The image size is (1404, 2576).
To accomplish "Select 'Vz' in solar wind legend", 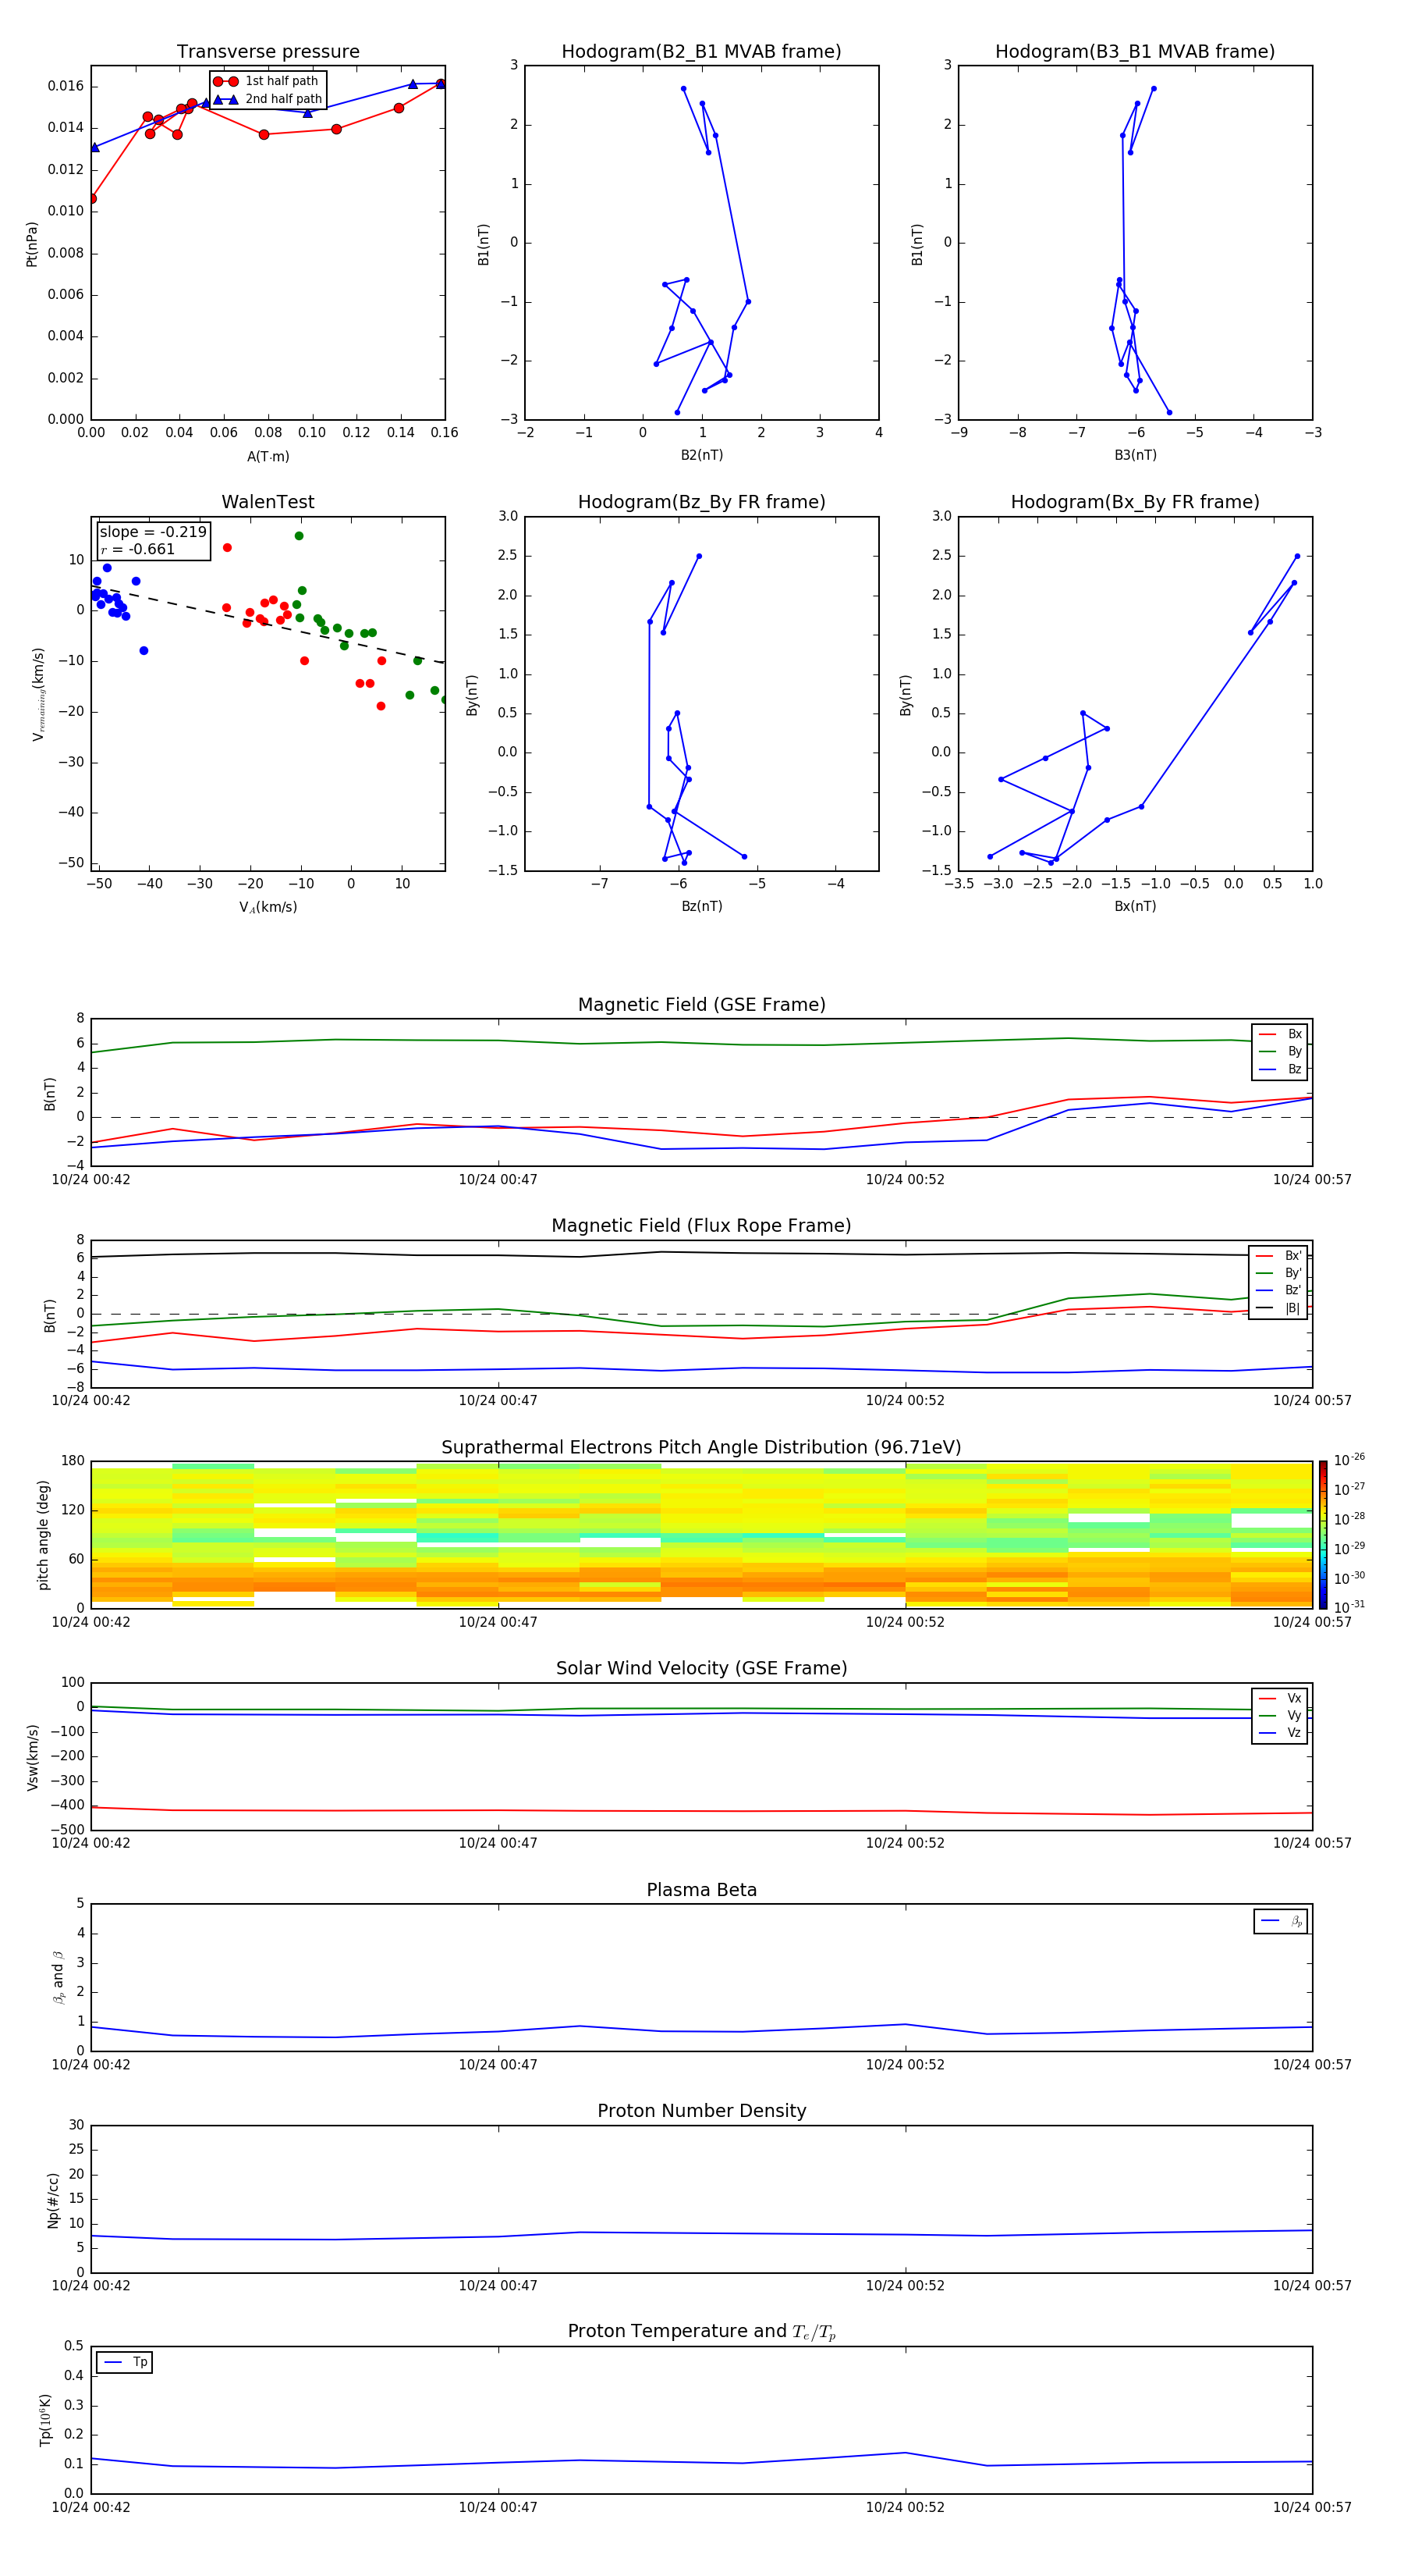I will [1280, 1733].
